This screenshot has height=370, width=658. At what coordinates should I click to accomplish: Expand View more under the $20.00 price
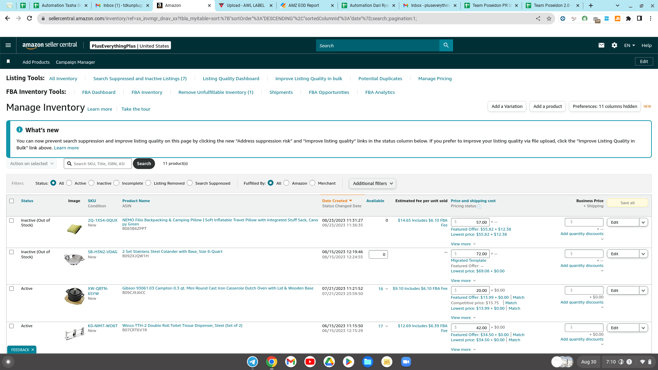(463, 318)
